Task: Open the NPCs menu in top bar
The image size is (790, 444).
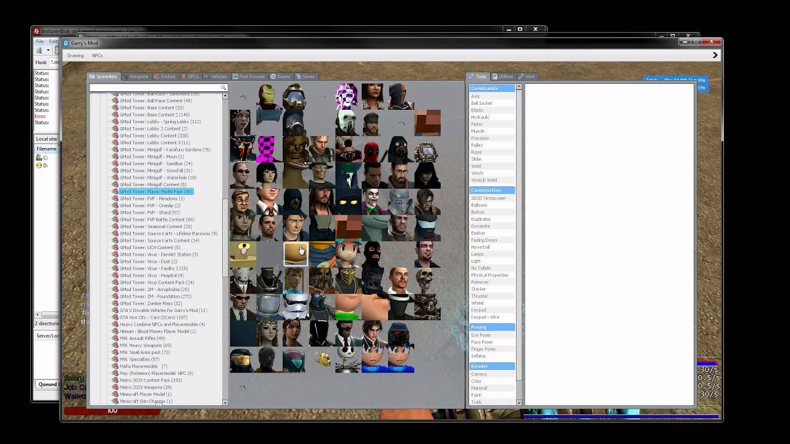Action: pyautogui.click(x=97, y=55)
